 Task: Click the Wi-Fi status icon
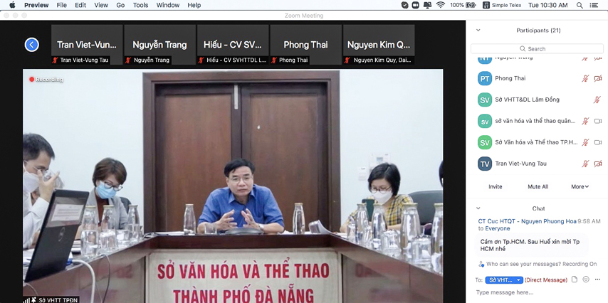(x=440, y=5)
